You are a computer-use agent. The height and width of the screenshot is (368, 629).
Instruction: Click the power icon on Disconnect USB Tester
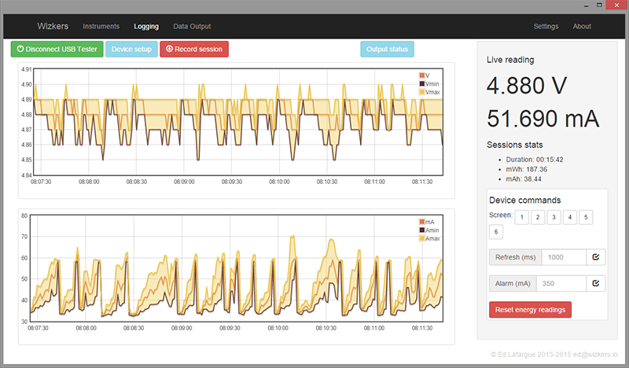click(x=20, y=49)
